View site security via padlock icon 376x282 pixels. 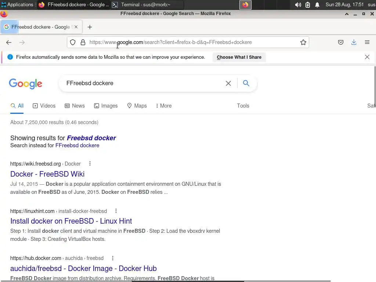(83, 43)
